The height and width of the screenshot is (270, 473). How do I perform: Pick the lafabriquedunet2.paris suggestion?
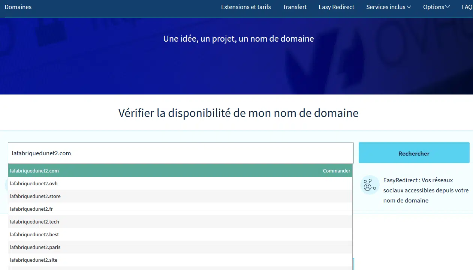35,247
